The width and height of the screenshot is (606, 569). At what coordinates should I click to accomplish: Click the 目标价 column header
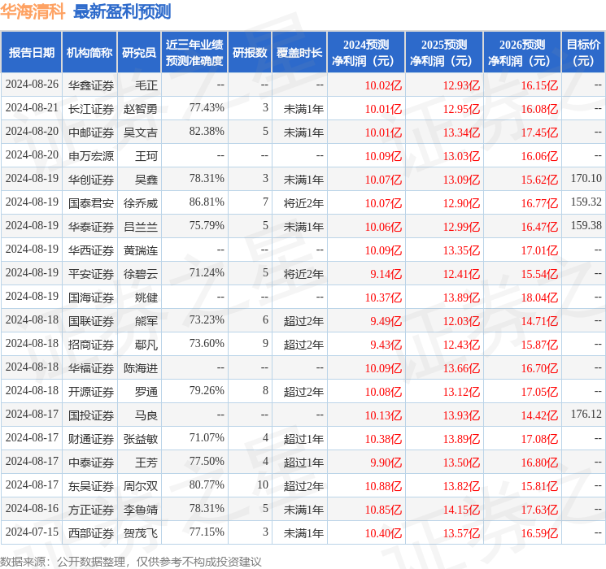(583, 53)
